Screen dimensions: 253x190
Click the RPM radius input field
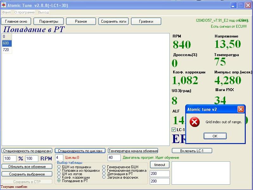pyautogui.click(x=32, y=158)
